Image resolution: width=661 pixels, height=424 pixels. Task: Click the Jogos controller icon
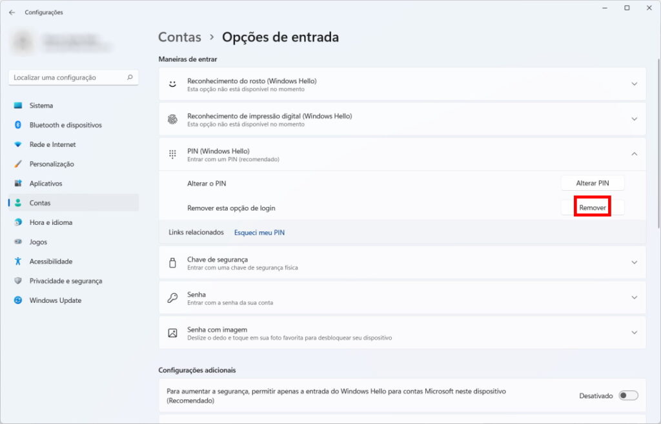tap(17, 242)
